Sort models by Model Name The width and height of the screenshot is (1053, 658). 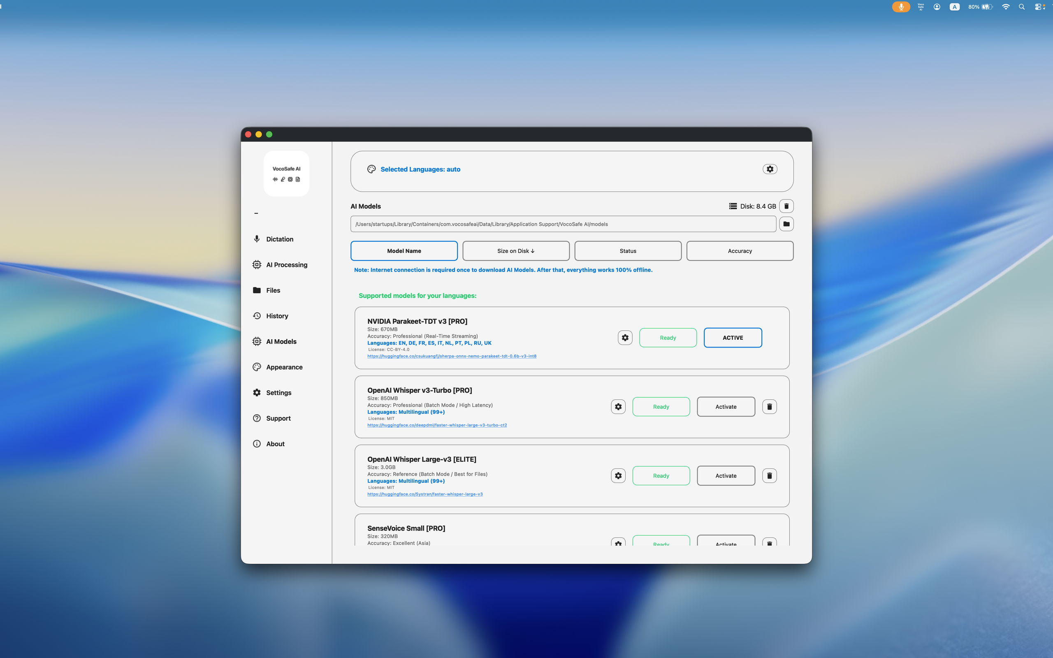[x=404, y=251]
